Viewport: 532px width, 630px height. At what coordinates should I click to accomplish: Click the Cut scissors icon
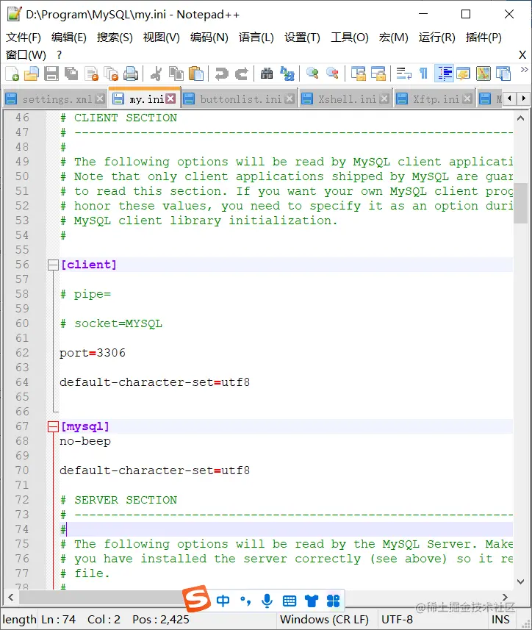tap(157, 74)
